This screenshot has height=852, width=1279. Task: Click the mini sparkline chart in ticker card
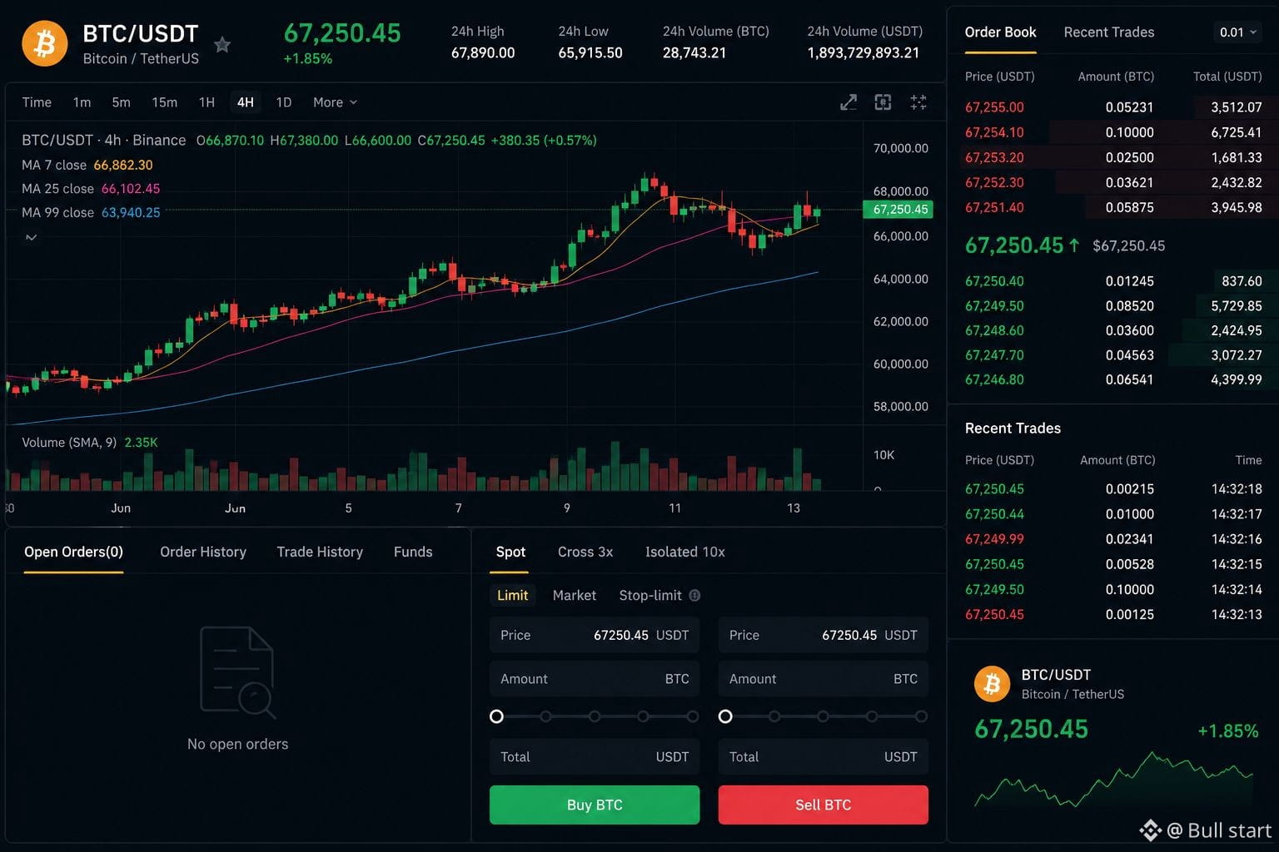[x=1114, y=780]
